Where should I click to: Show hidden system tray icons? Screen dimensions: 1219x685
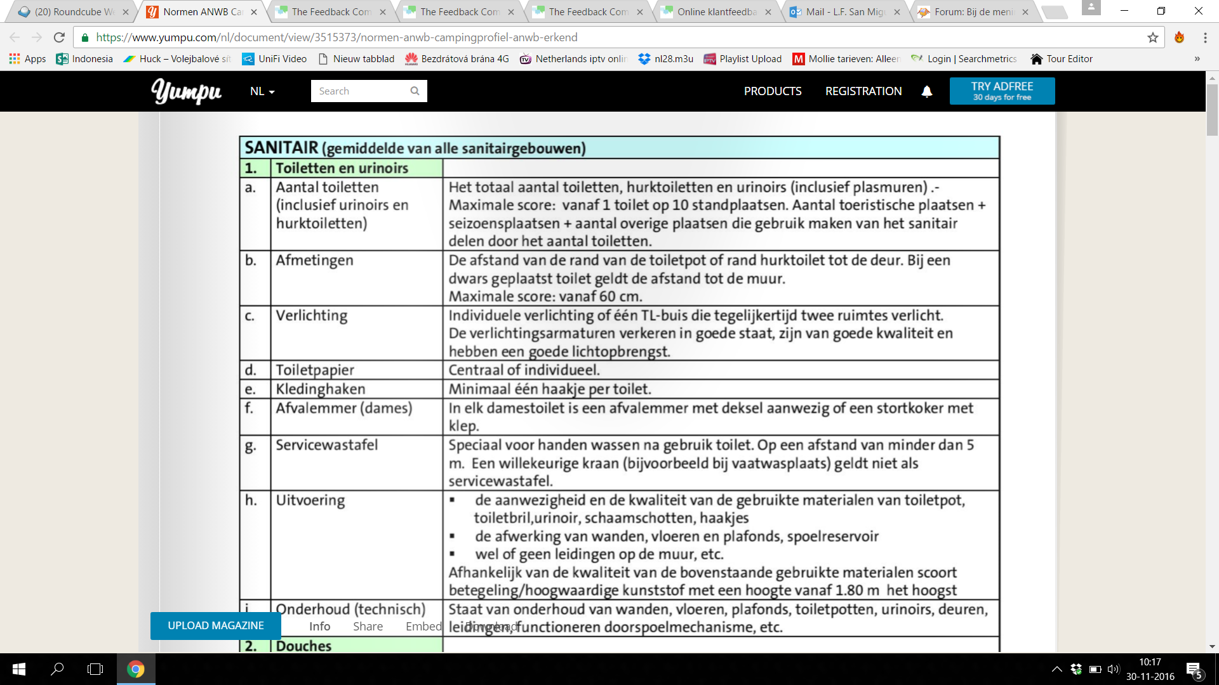click(1056, 669)
